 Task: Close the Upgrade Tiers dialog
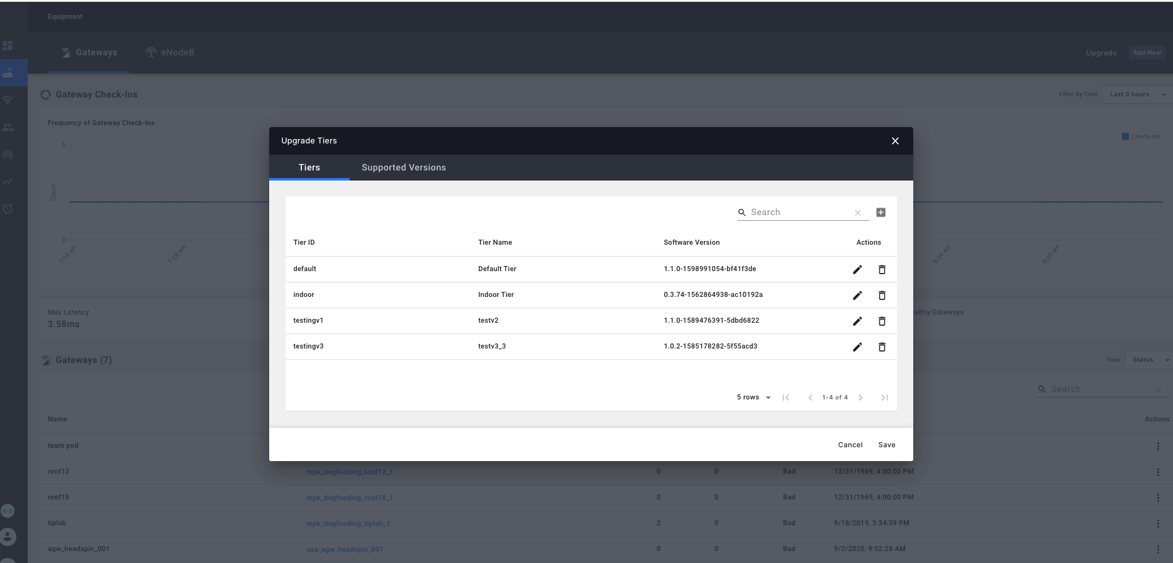tap(895, 141)
